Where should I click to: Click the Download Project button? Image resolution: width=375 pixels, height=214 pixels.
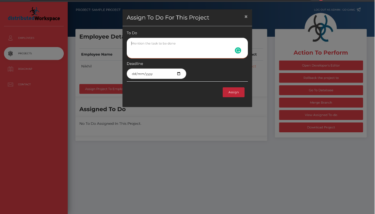click(321, 128)
